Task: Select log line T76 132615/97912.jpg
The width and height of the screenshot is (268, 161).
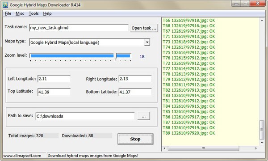Action: point(188,58)
